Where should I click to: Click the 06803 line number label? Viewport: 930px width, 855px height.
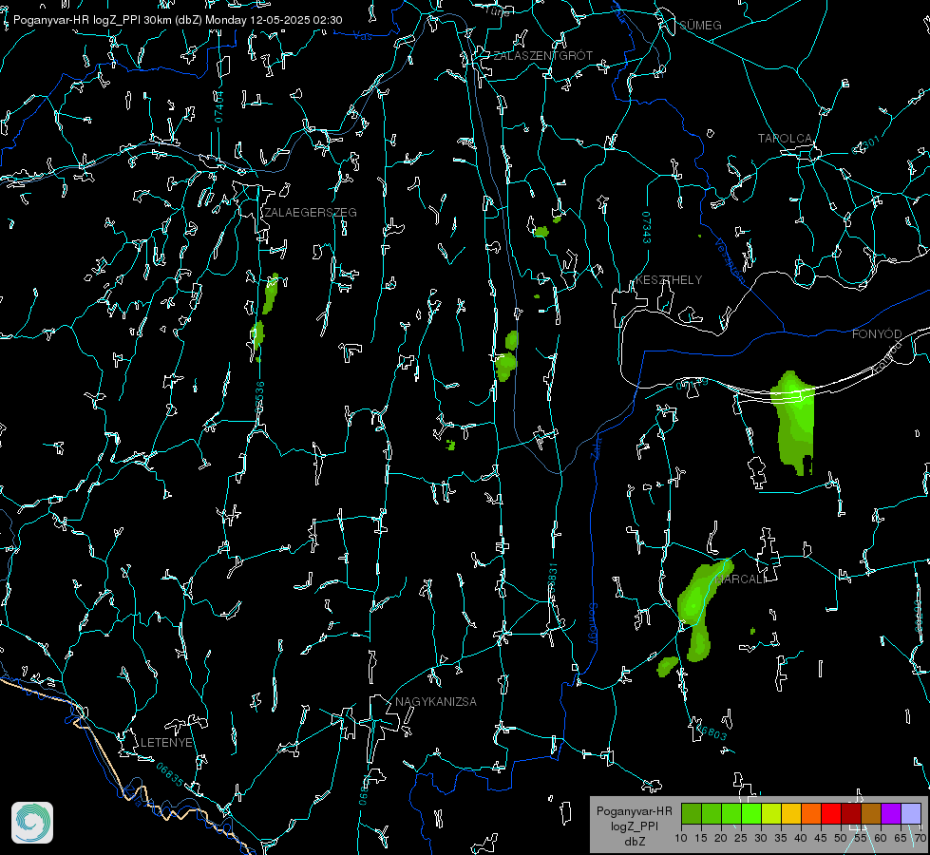coord(712,731)
